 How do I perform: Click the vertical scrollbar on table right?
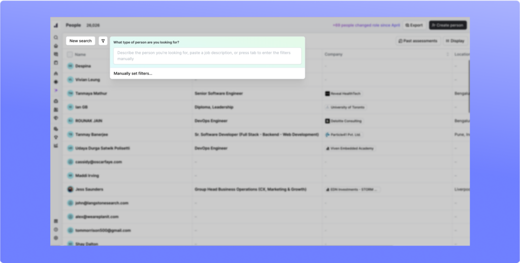469,86
